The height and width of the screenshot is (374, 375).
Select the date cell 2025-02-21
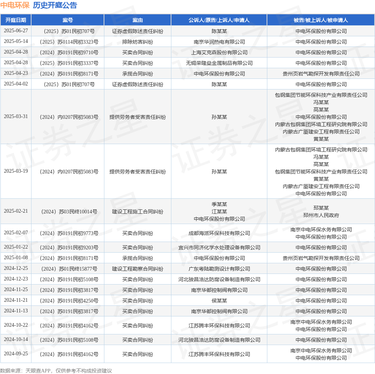[x=16, y=211]
